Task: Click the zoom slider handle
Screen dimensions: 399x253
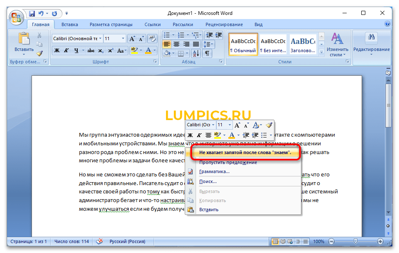Action: tap(355, 241)
